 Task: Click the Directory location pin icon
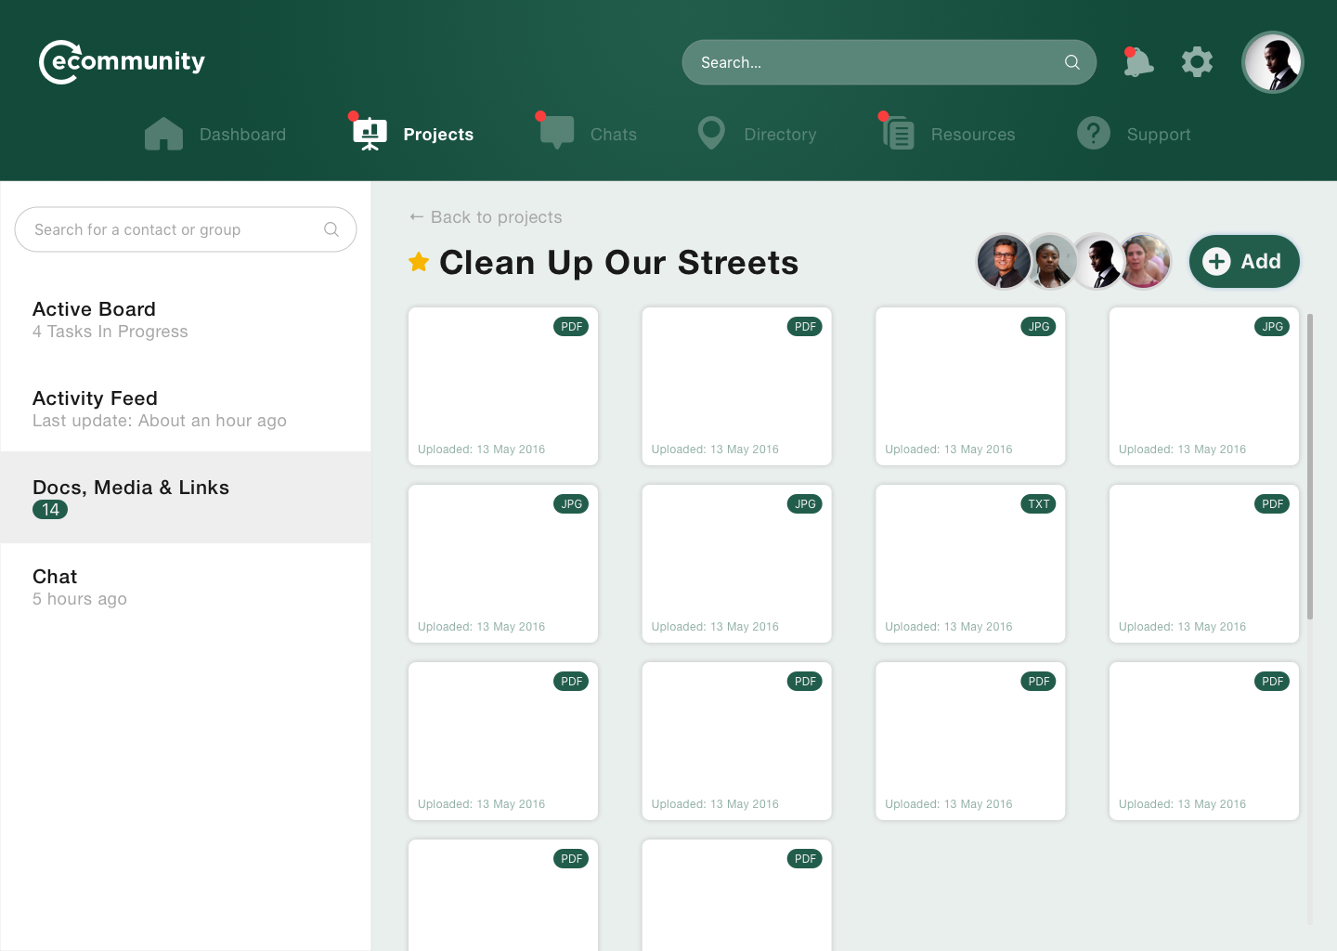pos(711,134)
